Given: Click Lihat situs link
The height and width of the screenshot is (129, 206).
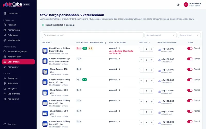Looking at the screenshot, I should [x=10, y=124].
